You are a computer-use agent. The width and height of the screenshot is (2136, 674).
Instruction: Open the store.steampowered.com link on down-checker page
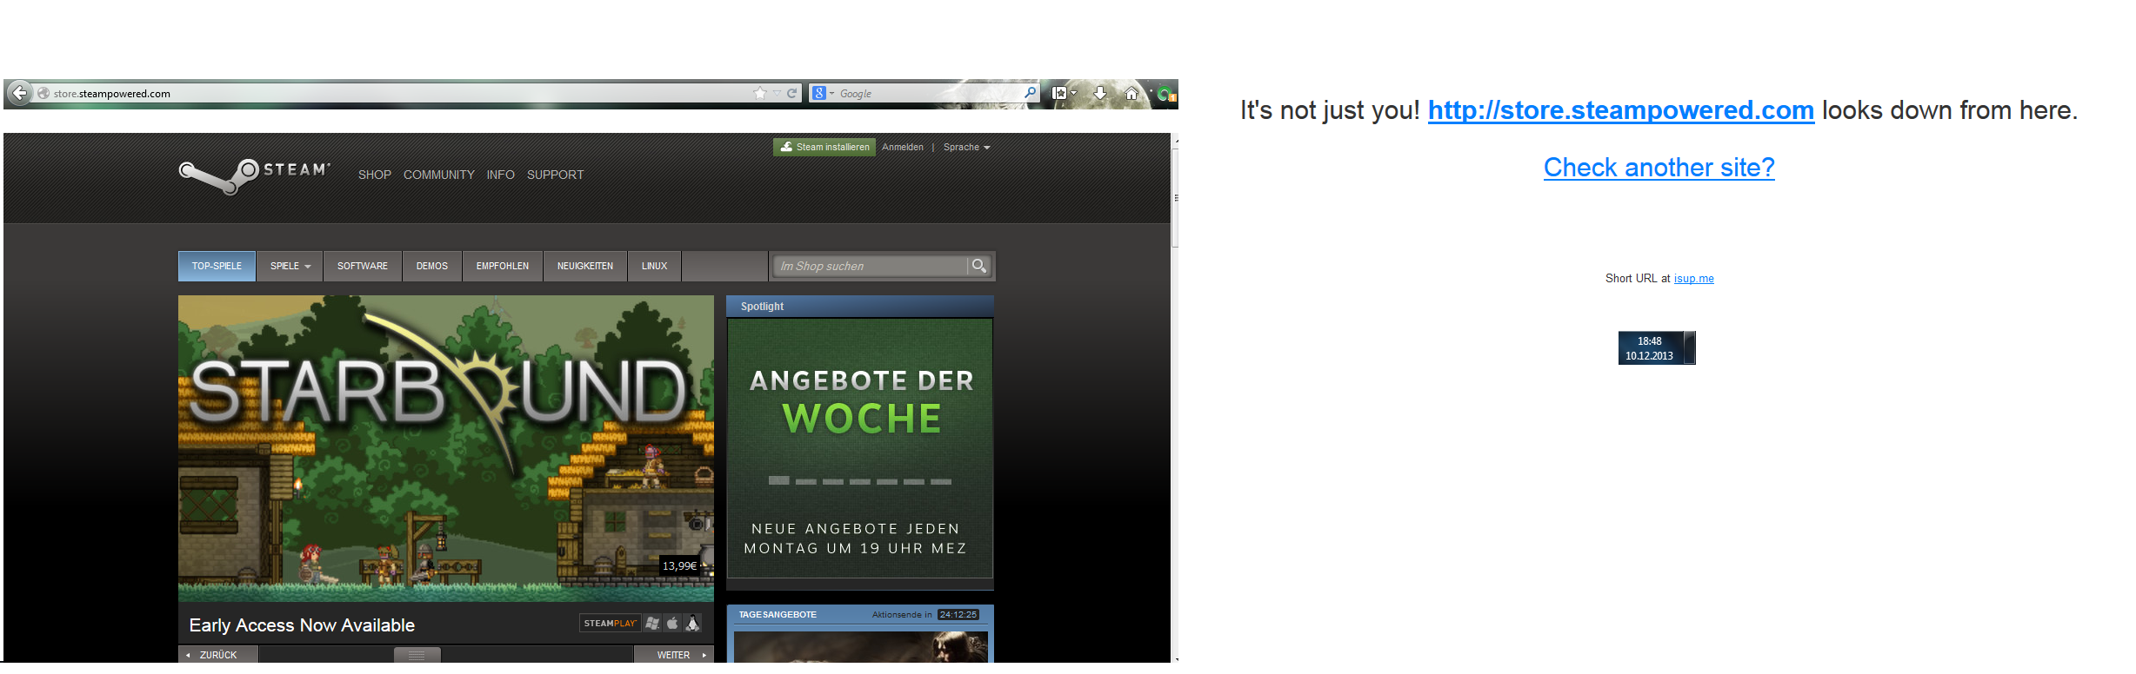(x=1621, y=111)
